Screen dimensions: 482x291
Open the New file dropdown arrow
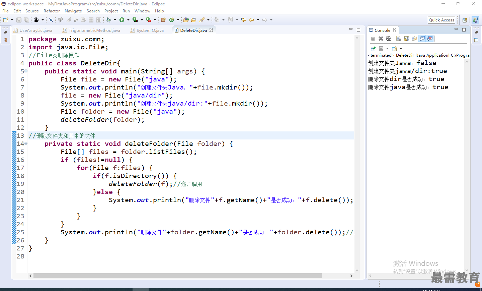pos(12,20)
